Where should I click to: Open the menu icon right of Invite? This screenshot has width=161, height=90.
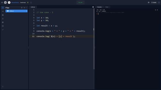[x=159, y=2]
